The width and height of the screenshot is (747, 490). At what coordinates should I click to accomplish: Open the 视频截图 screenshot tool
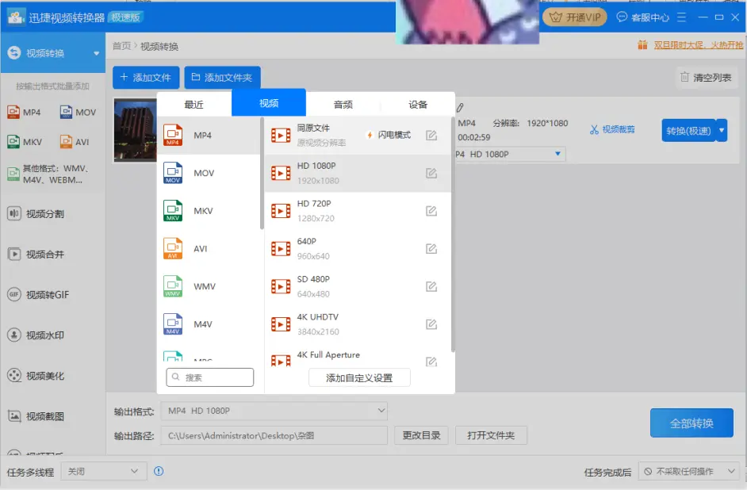pyautogui.click(x=36, y=416)
